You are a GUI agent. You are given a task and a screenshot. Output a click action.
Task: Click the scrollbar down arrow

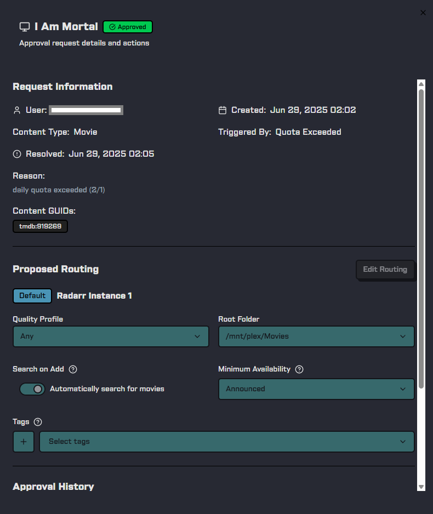coord(421,487)
